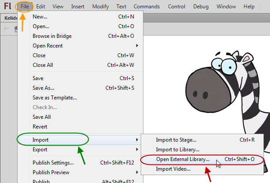The image size is (270, 183).
Task: Open the Commands menu
Action: pyautogui.click(x=147, y=7)
